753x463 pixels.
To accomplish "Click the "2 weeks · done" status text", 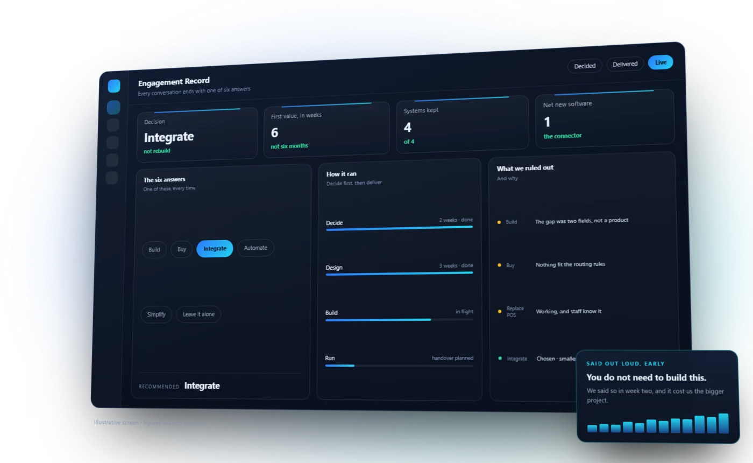I will 456,220.
